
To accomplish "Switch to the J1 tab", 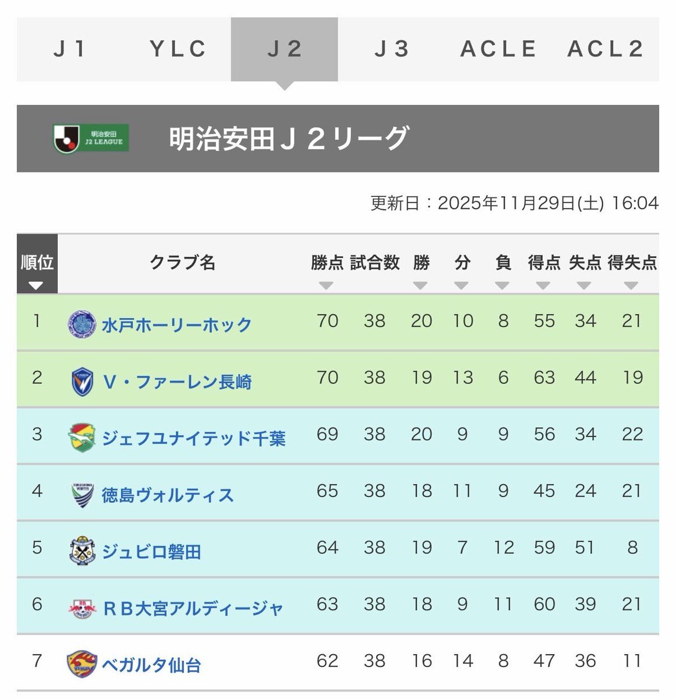I will point(70,48).
